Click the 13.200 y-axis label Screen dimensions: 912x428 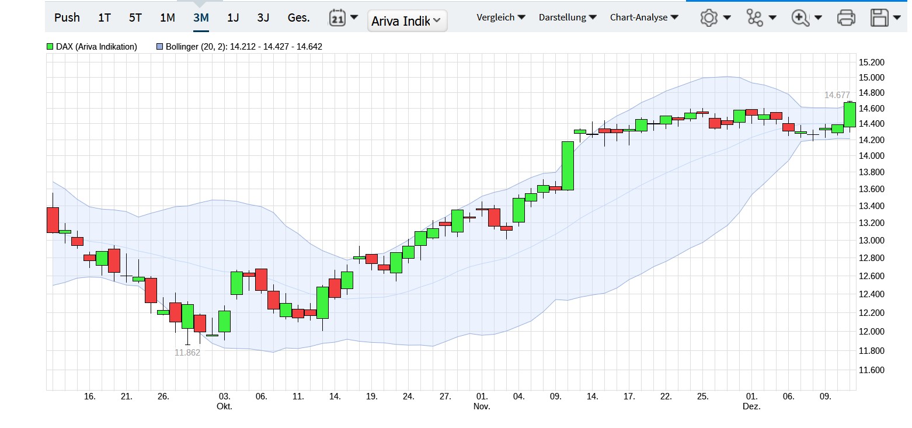click(872, 223)
